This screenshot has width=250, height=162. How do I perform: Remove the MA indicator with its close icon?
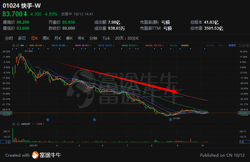pyautogui.click(x=18, y=46)
